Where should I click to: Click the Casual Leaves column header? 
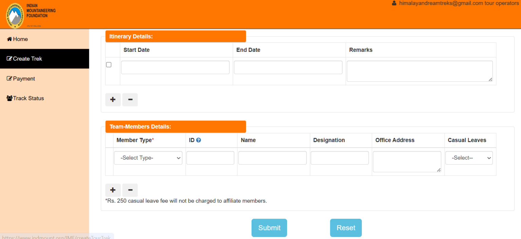(467, 140)
